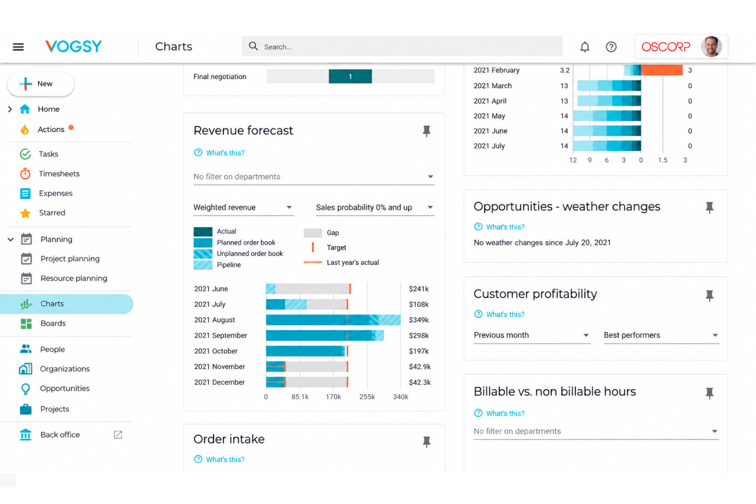Open Revenue forecast departments filter dropdown

pyautogui.click(x=314, y=177)
